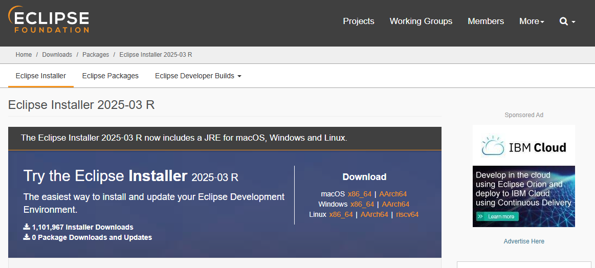This screenshot has width=595, height=268.
Task: Download Windows x86_64 installer
Action: pos(362,204)
